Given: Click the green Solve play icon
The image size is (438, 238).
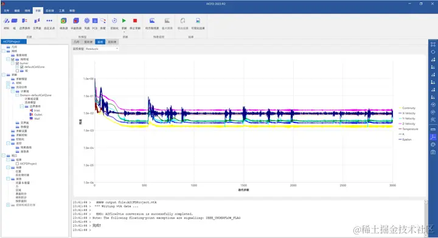Looking at the screenshot, I should [x=124, y=21].
